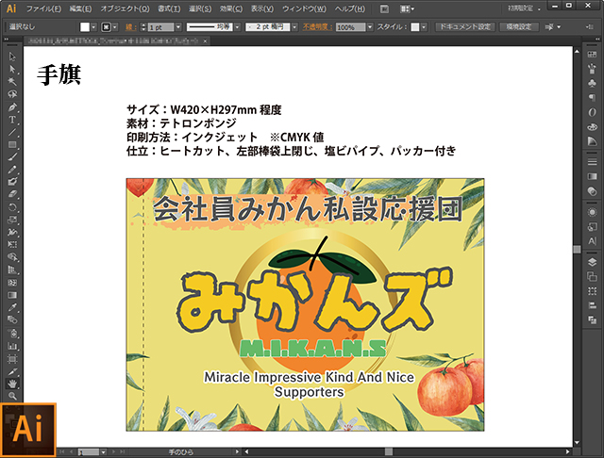Select the Zoom magnifier tool

[12, 395]
